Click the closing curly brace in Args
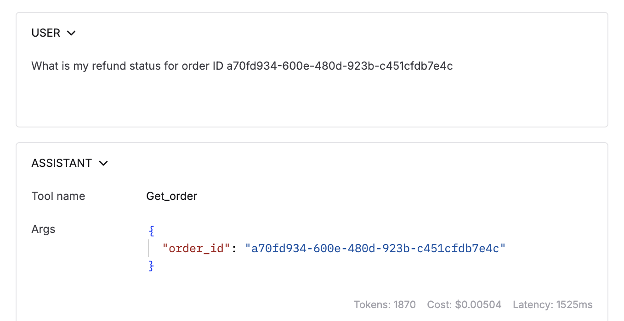 tap(151, 266)
